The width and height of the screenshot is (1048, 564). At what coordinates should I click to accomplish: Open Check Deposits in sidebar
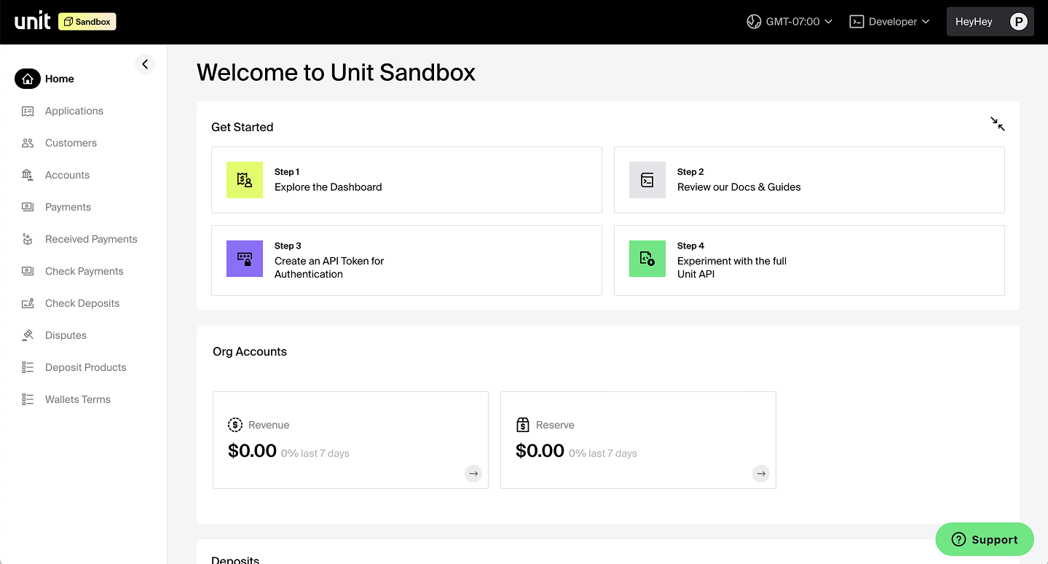82,303
